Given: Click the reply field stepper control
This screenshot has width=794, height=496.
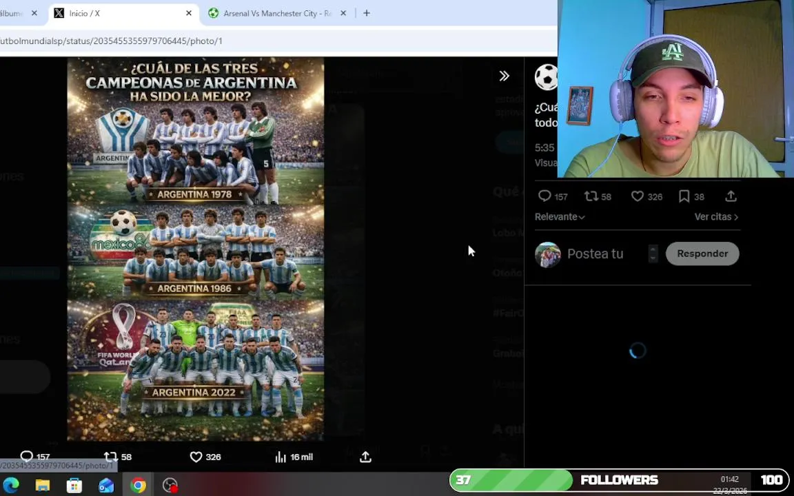Looking at the screenshot, I should (653, 254).
